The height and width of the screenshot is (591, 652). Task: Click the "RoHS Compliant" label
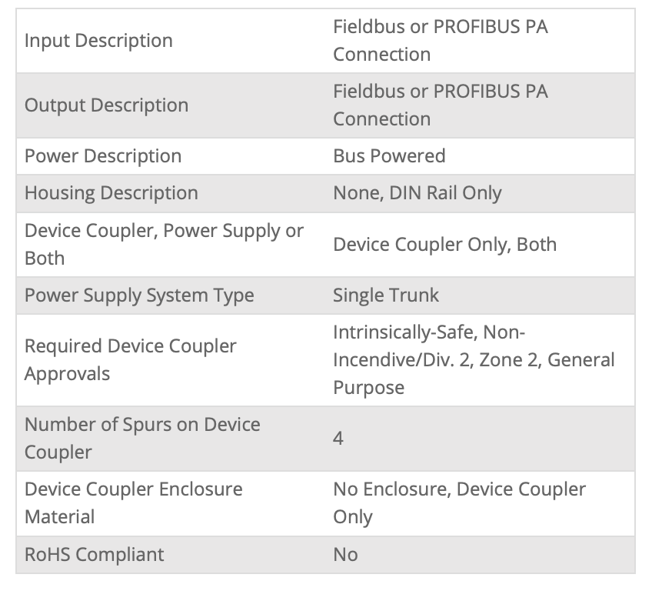point(94,555)
